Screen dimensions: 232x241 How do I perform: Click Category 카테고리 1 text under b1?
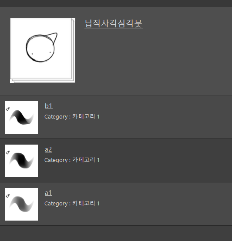point(72,116)
